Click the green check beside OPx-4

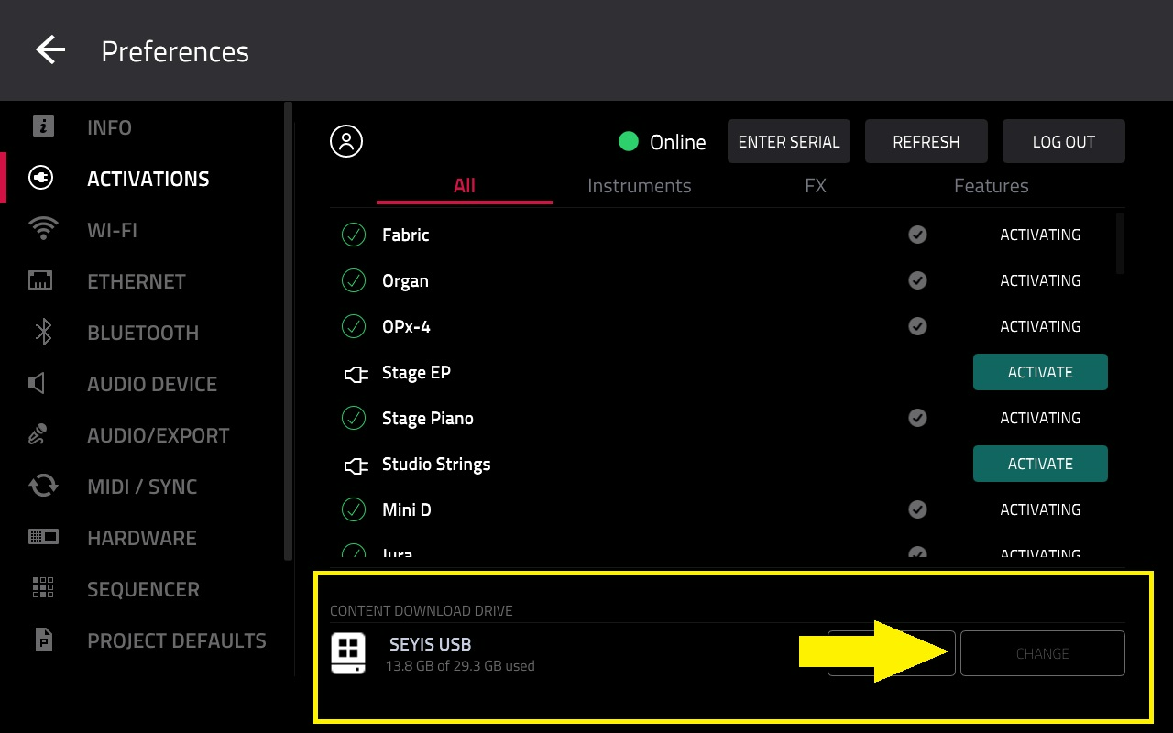click(x=354, y=326)
